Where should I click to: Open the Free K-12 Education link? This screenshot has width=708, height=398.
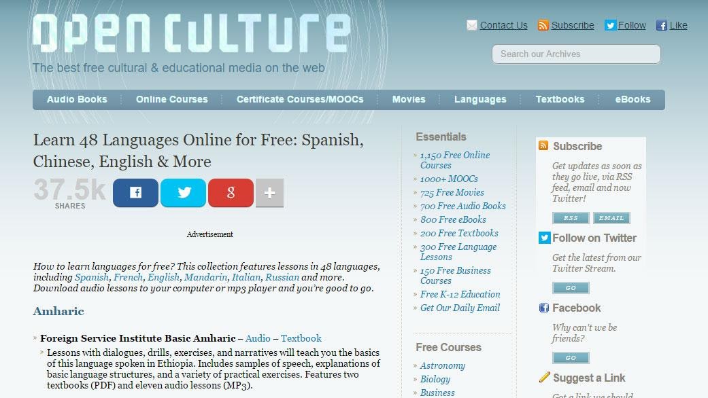coord(460,294)
